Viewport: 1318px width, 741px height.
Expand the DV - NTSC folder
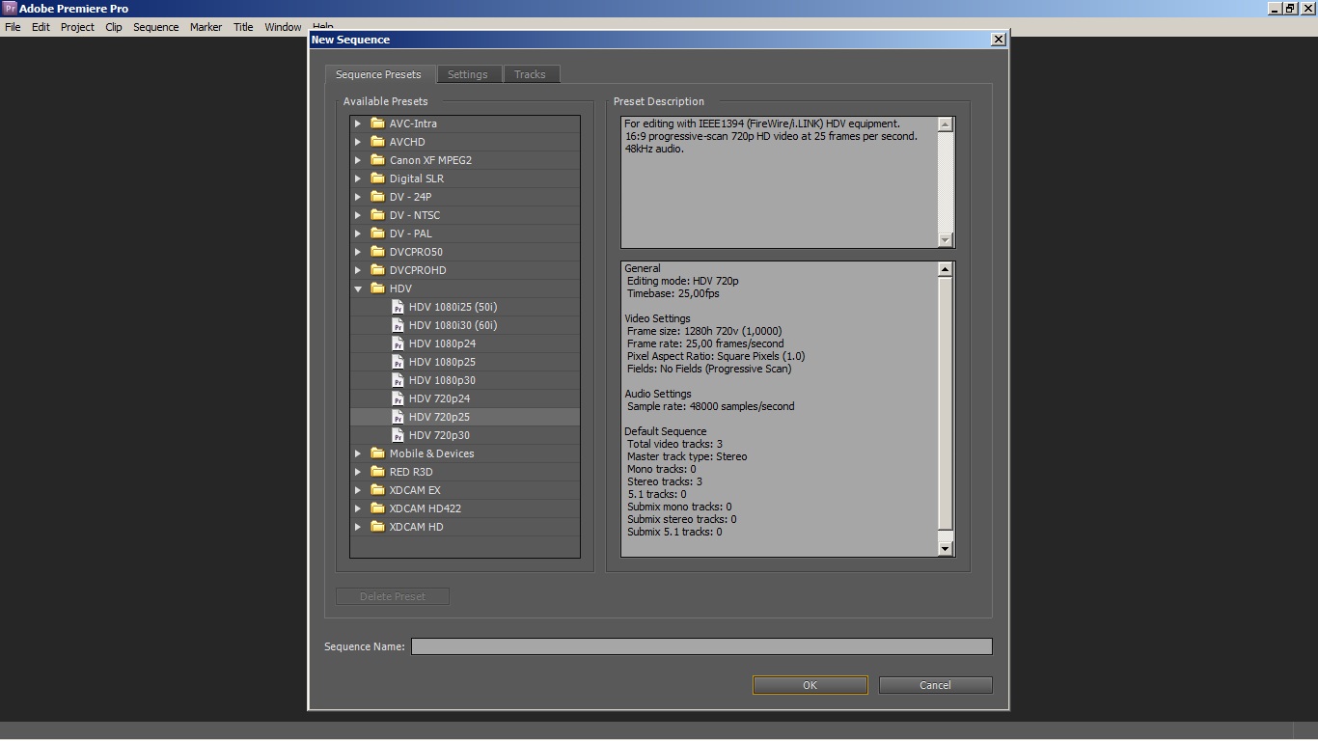click(358, 215)
